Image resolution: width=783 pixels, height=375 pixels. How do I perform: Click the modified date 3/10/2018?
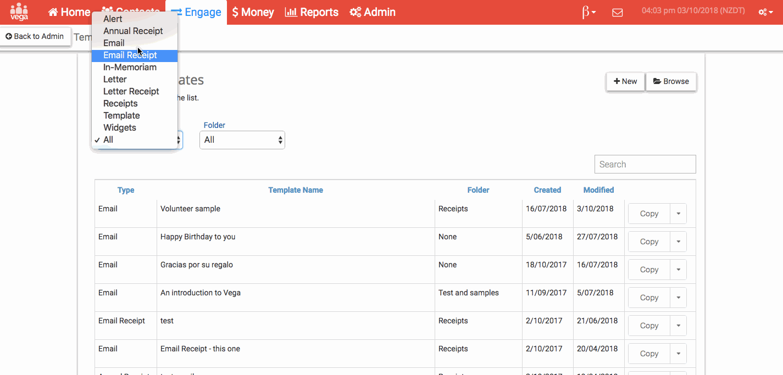tap(595, 209)
